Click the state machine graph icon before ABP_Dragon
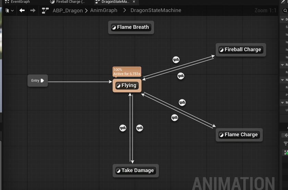The width and height of the screenshot is (288, 190). 45,11
